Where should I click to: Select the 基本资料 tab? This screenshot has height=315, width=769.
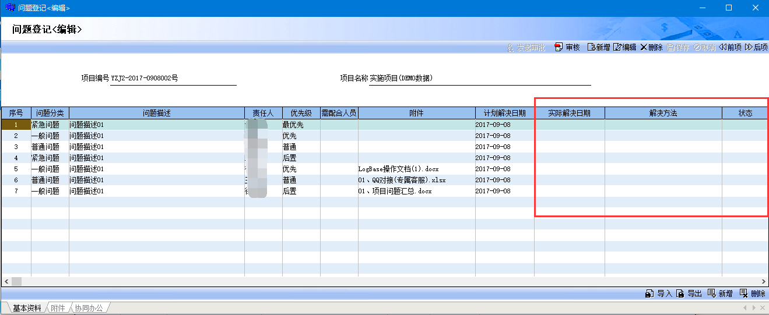(x=27, y=308)
